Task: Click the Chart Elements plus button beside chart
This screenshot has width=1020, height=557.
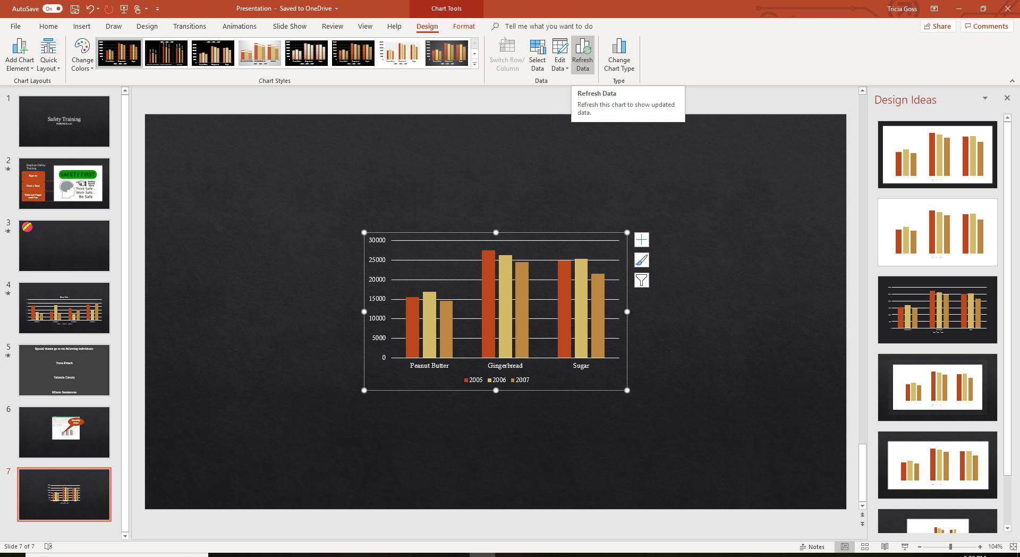Action: [641, 240]
